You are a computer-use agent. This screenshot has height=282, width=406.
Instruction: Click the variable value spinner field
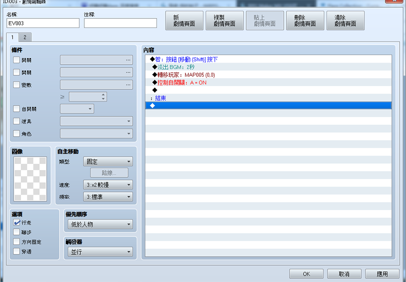tap(88, 97)
